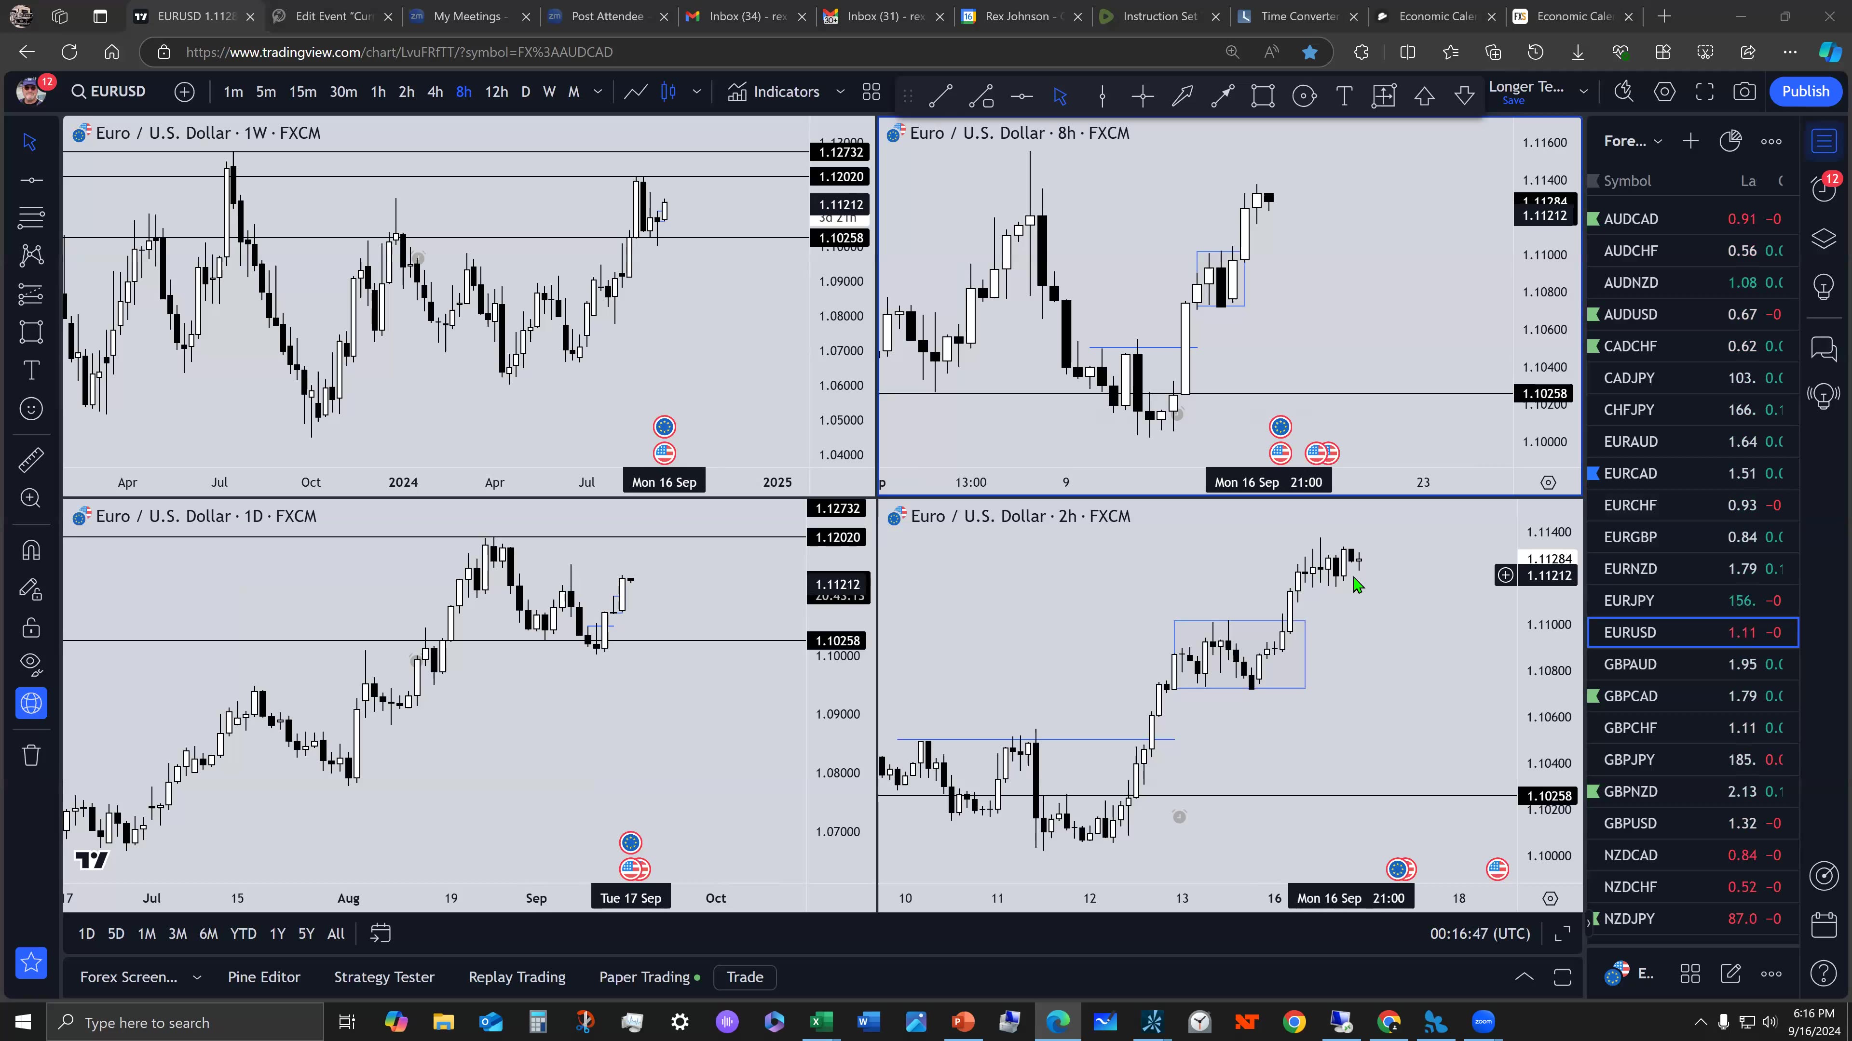
Task: Open the chart style dropdown arrow
Action: (x=696, y=91)
